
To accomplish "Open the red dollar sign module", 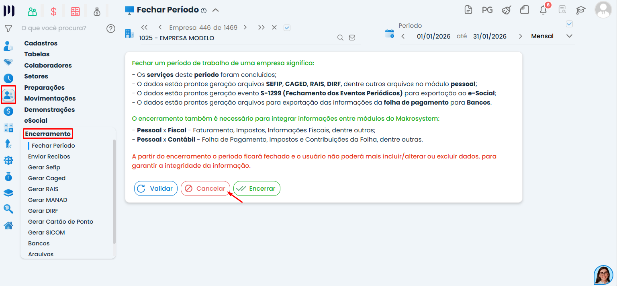I will [54, 12].
